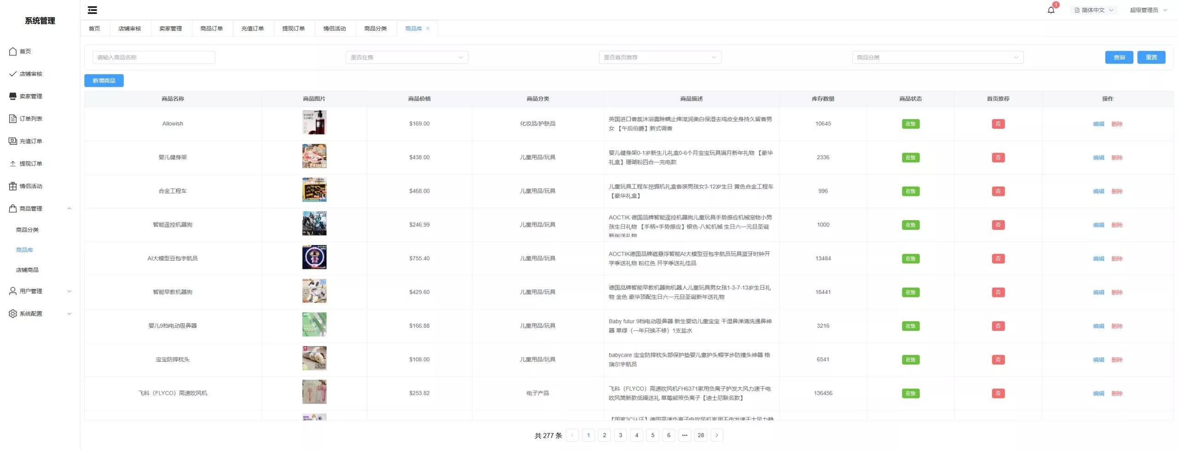Click the 充值订单 sidebar icon
The width and height of the screenshot is (1178, 450).
click(13, 141)
